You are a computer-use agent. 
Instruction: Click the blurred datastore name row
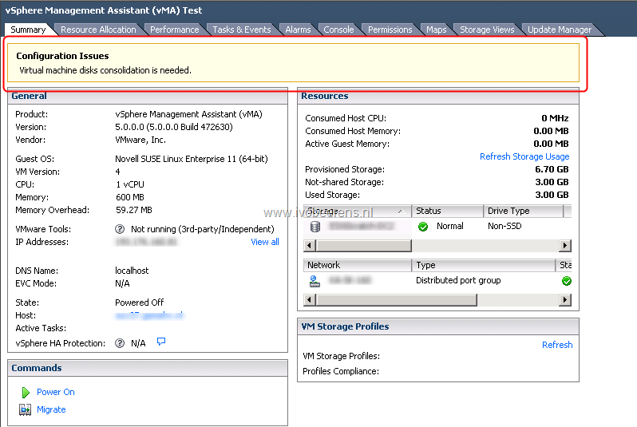coord(361,226)
